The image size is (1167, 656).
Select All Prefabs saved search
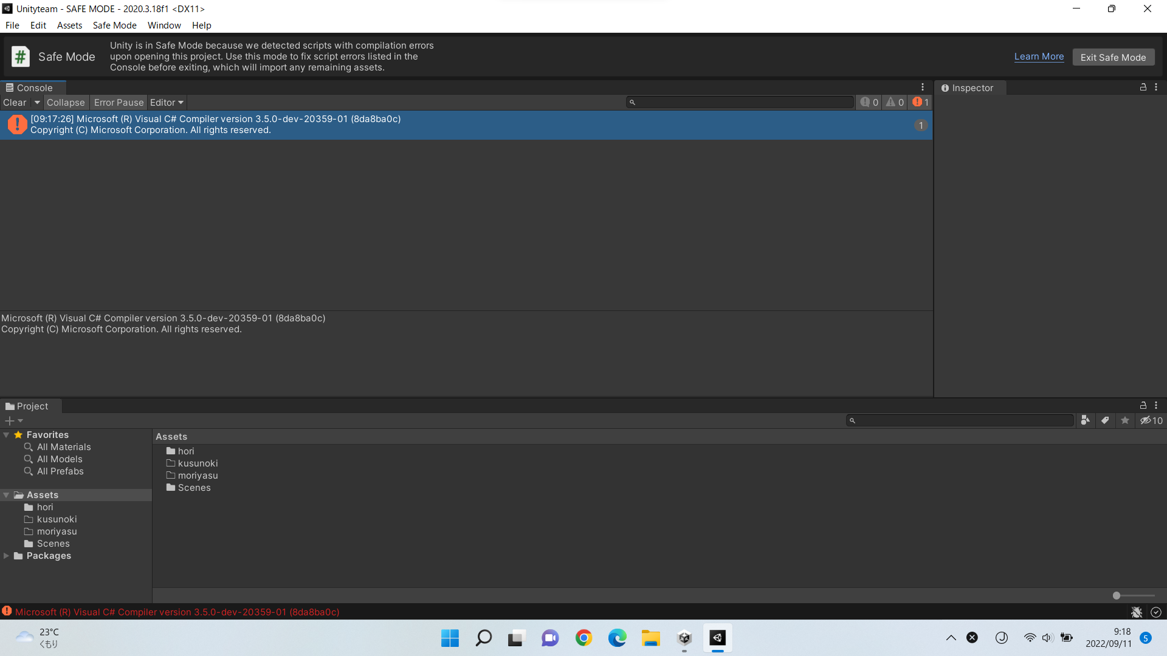tap(60, 471)
